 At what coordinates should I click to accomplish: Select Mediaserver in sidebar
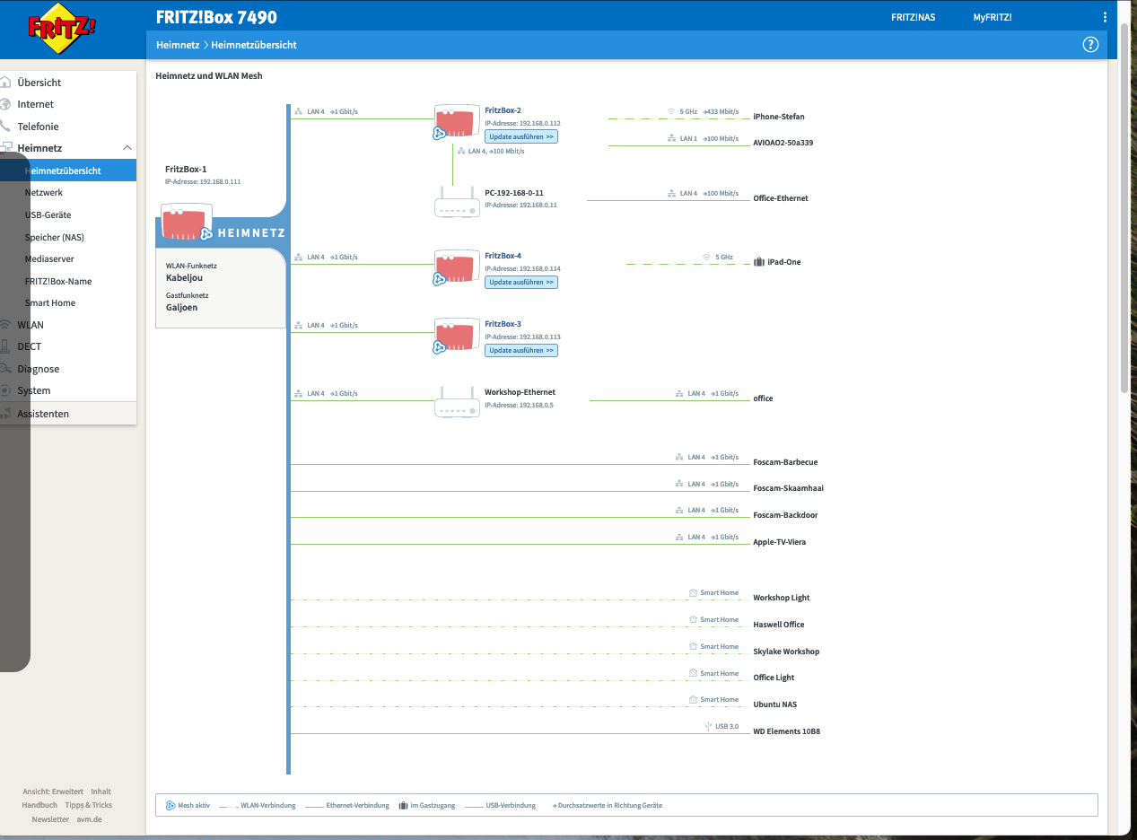(x=48, y=258)
